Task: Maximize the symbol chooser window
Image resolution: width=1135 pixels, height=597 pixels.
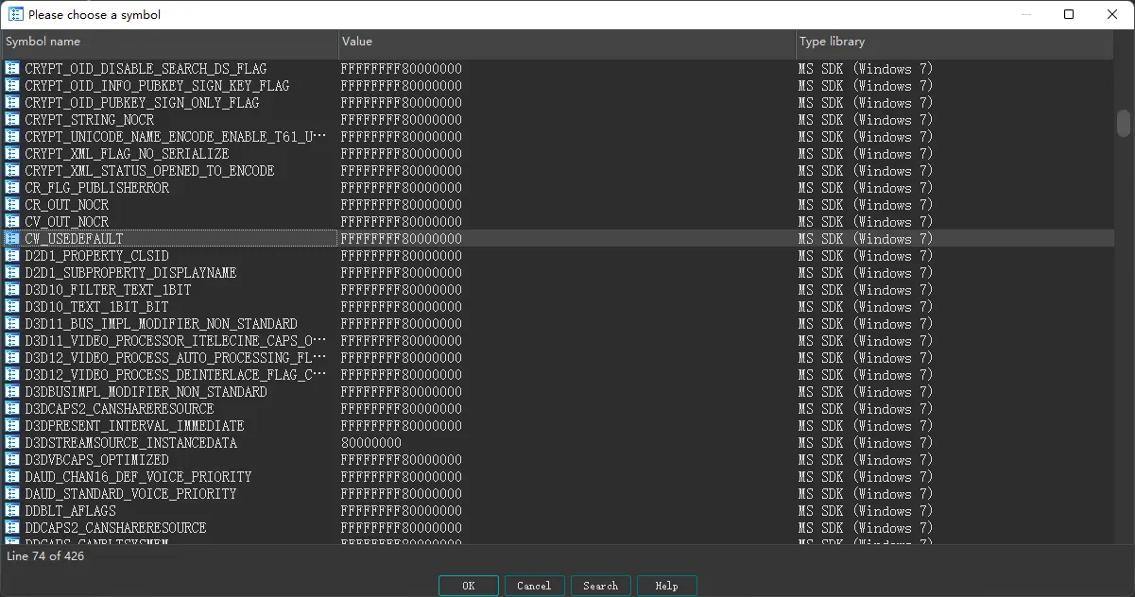Action: tap(1069, 14)
